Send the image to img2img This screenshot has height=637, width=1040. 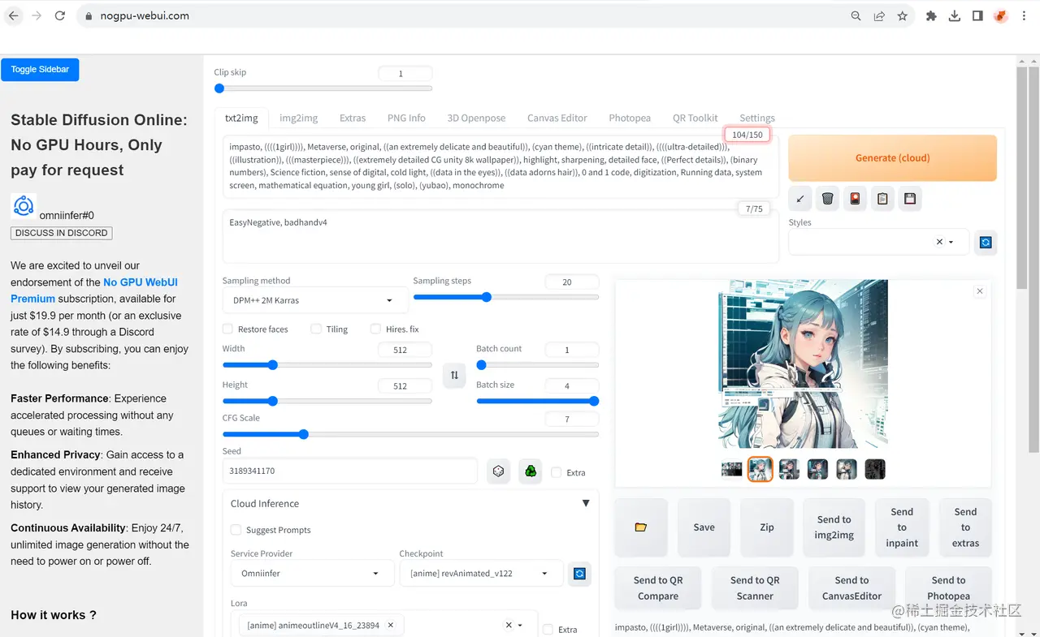point(834,527)
